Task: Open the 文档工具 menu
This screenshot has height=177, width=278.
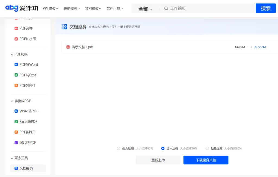Action: (115, 9)
